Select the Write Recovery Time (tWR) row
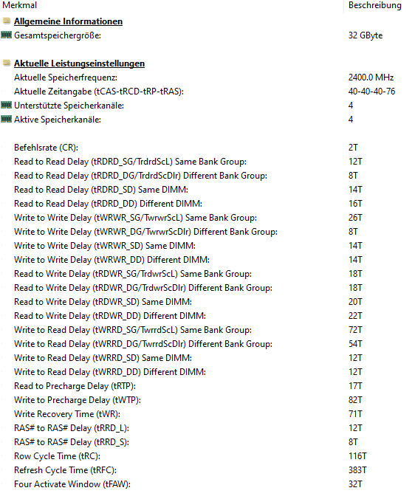 click(206, 414)
